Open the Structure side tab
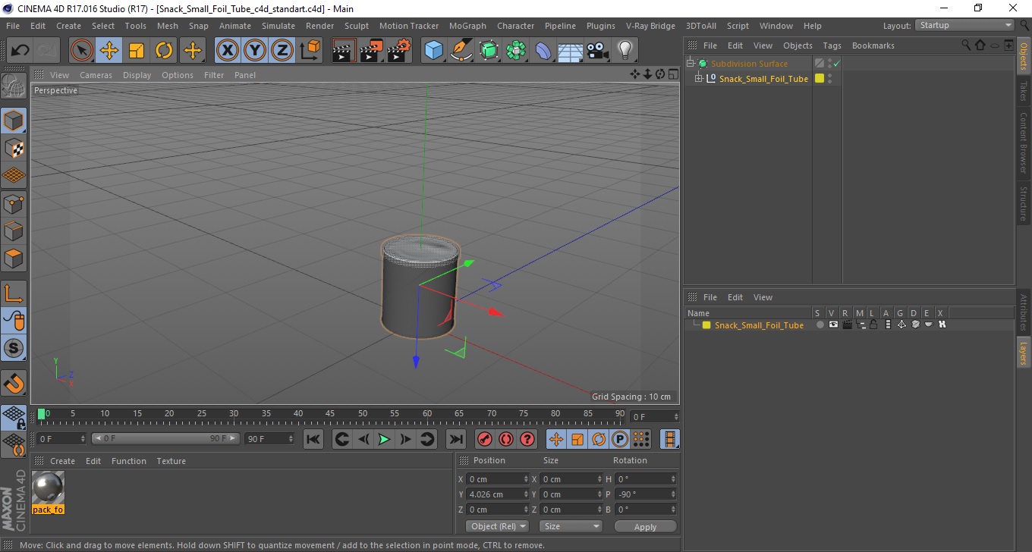The width and height of the screenshot is (1032, 552). [1024, 203]
